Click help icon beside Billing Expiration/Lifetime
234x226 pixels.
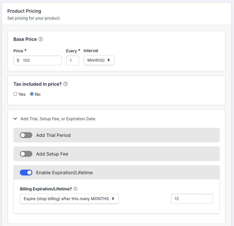[x=75, y=189]
